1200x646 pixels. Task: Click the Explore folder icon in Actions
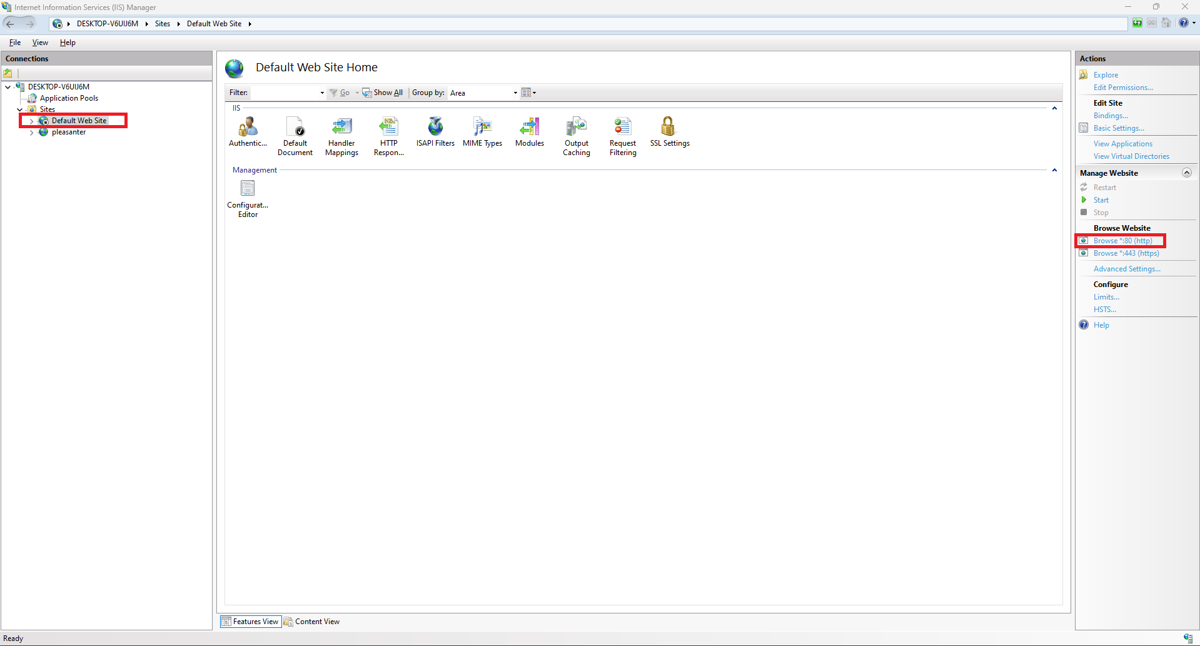[1084, 75]
